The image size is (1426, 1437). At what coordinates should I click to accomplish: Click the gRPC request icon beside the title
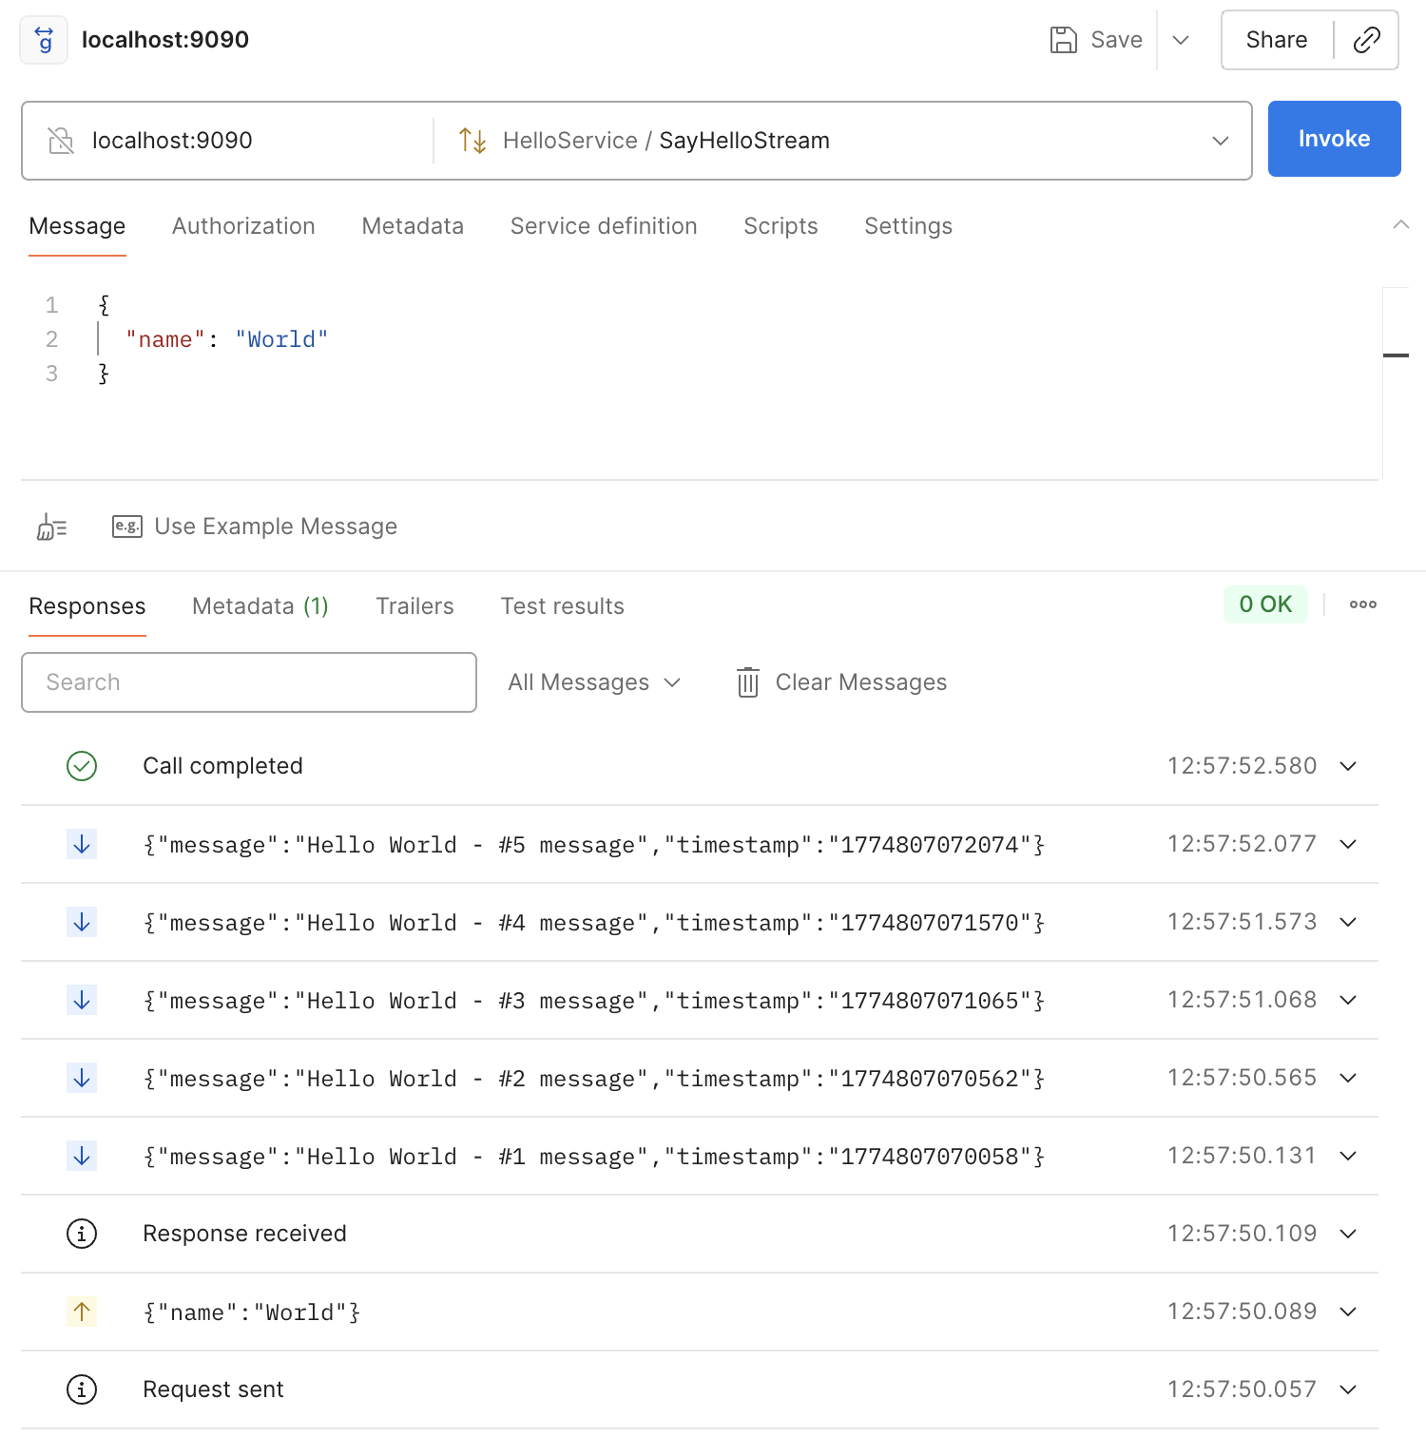pyautogui.click(x=44, y=40)
